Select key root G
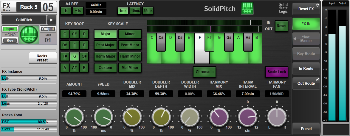 75,57
